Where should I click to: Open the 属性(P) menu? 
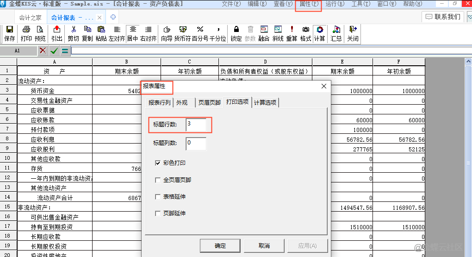point(309,4)
